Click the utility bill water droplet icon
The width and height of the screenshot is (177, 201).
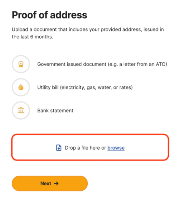click(21, 87)
